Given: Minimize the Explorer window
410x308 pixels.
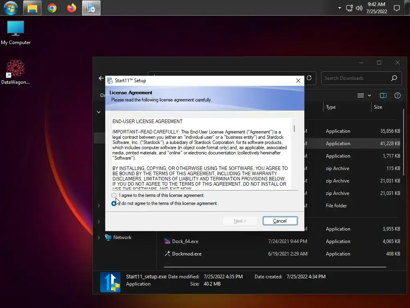Looking at the screenshot, I should [x=361, y=63].
